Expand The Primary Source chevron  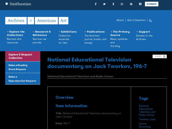pos(111,32)
